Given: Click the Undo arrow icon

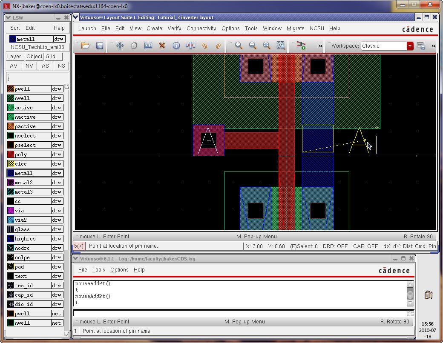Looking at the screenshot, I should coord(204,46).
